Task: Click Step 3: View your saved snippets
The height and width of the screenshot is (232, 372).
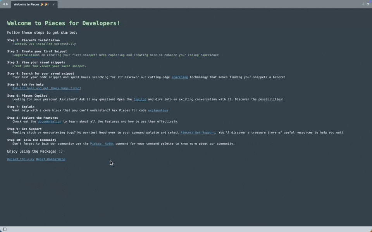Action: click(x=36, y=63)
